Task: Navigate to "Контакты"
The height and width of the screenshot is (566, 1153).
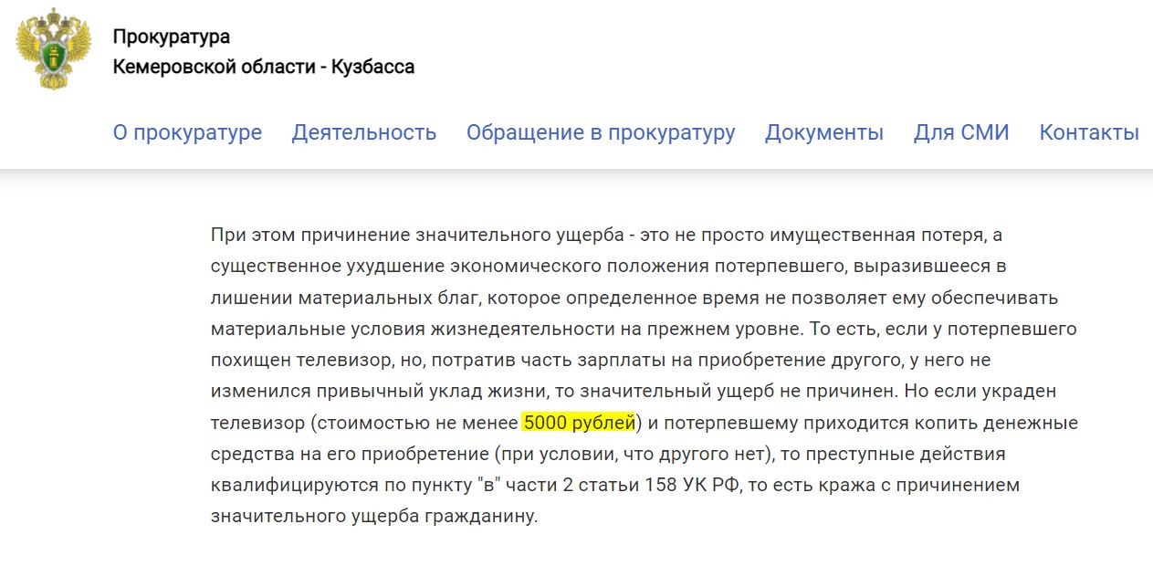Action: coord(1089,132)
